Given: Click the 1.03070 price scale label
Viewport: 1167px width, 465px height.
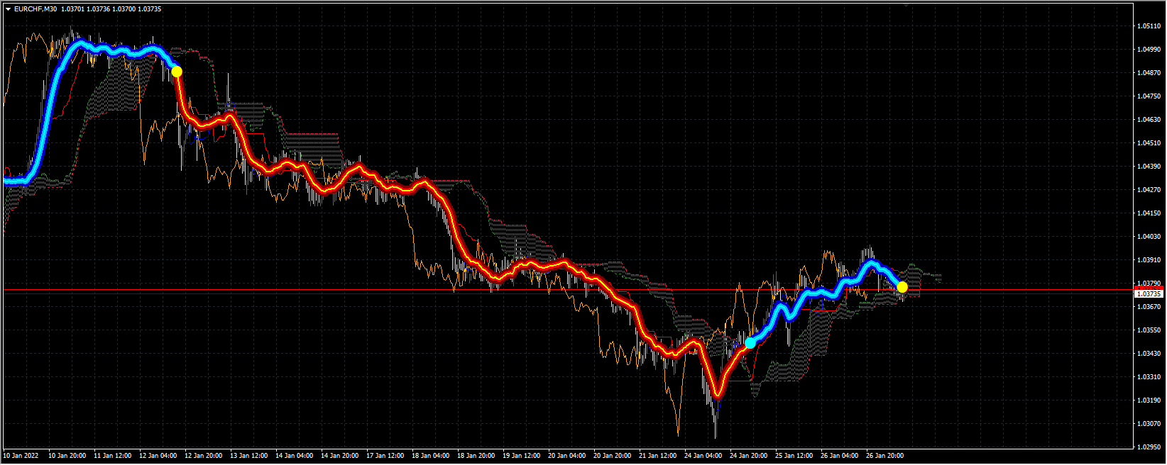Looking at the screenshot, I should click(x=1149, y=424).
